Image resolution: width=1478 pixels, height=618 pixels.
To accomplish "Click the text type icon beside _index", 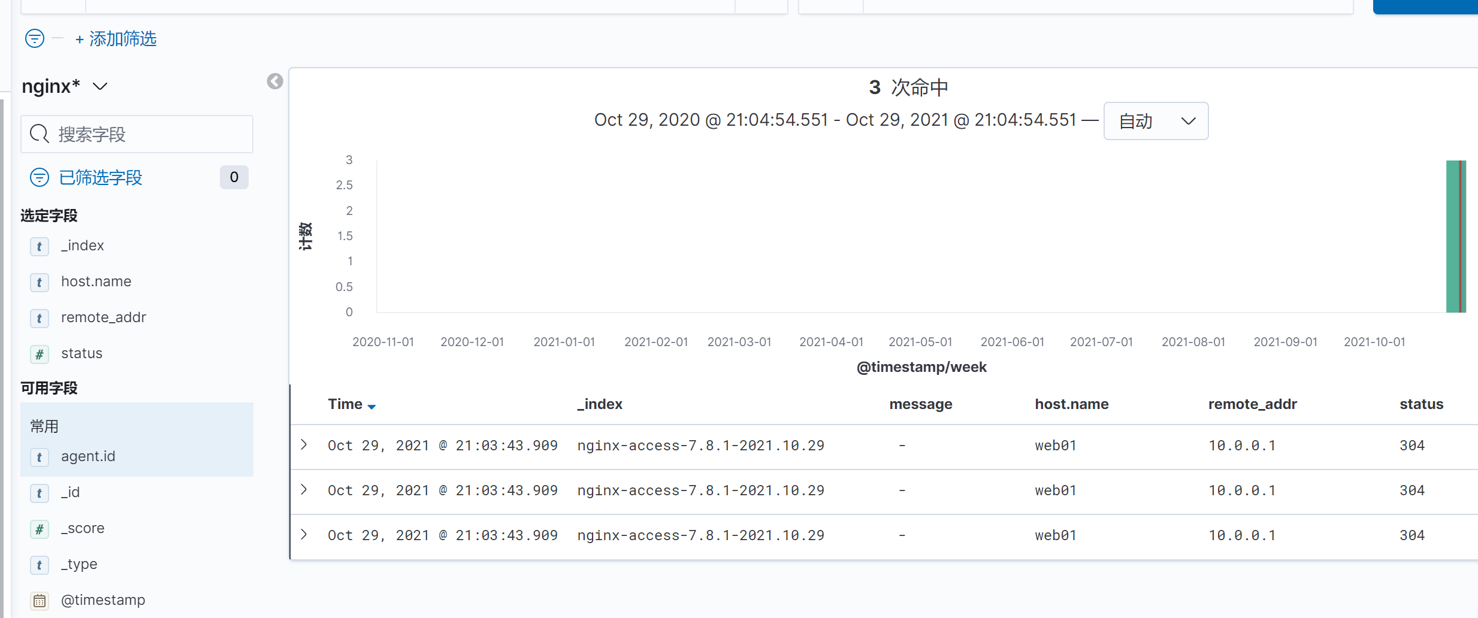I will point(40,246).
